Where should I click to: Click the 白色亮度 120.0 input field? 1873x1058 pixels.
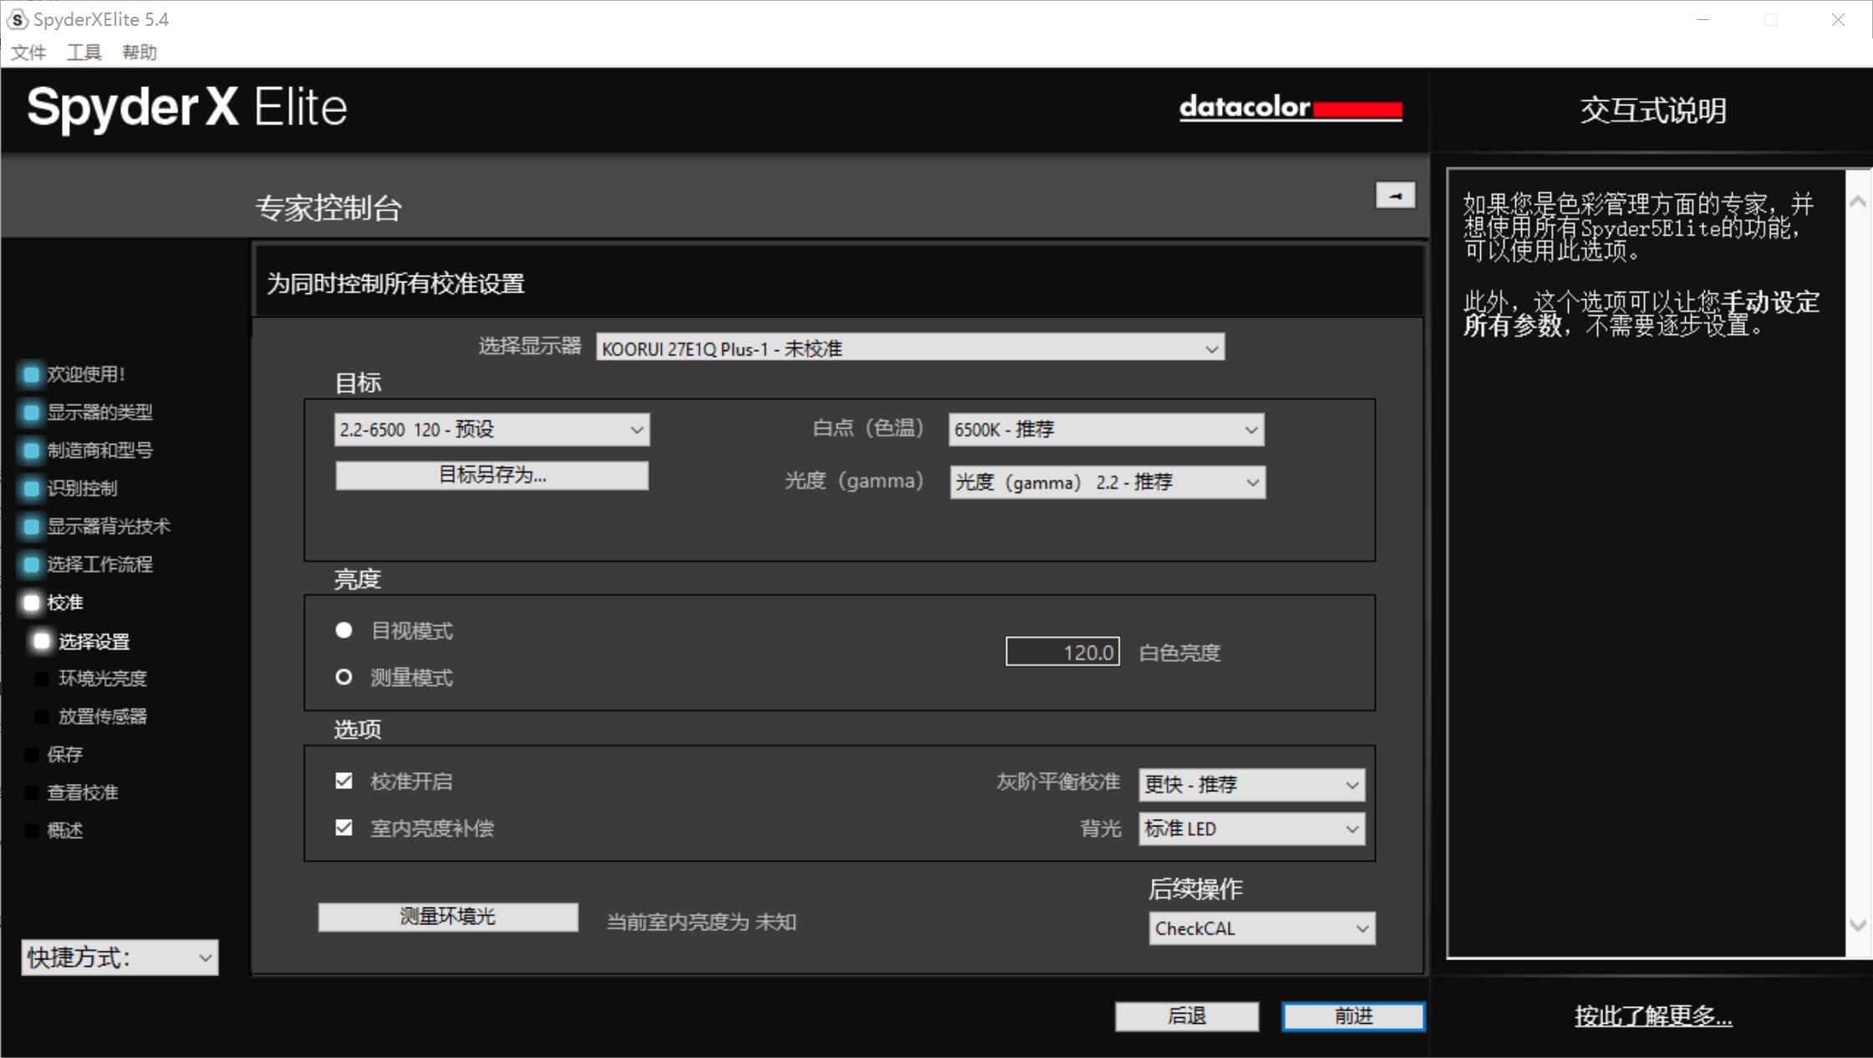[1062, 652]
